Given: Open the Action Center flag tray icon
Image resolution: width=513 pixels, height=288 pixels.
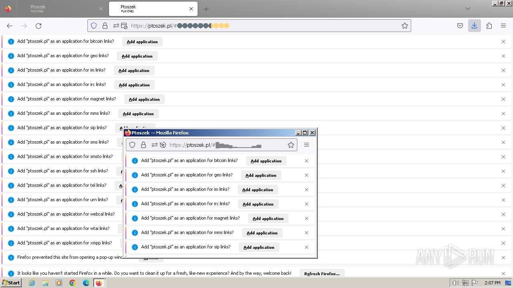Looking at the screenshot, I should point(475,283).
